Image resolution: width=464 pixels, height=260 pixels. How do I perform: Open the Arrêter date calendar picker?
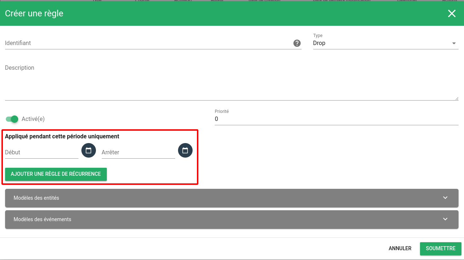pos(185,150)
